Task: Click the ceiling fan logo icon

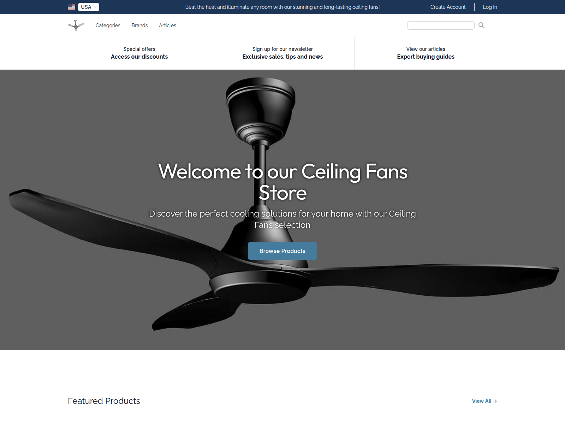Action: [76, 25]
